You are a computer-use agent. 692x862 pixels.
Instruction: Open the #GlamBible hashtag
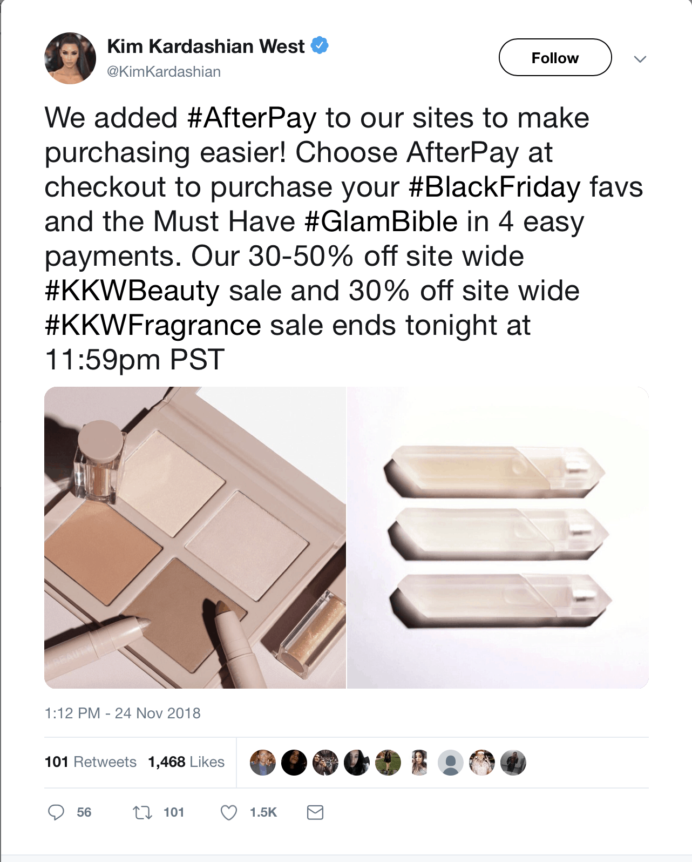[x=381, y=221]
